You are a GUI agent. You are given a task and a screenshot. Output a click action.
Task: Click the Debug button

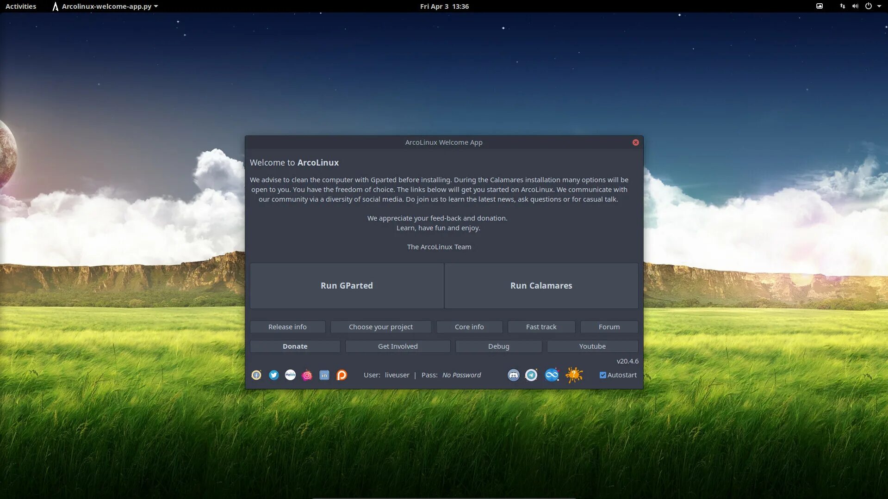pyautogui.click(x=499, y=346)
